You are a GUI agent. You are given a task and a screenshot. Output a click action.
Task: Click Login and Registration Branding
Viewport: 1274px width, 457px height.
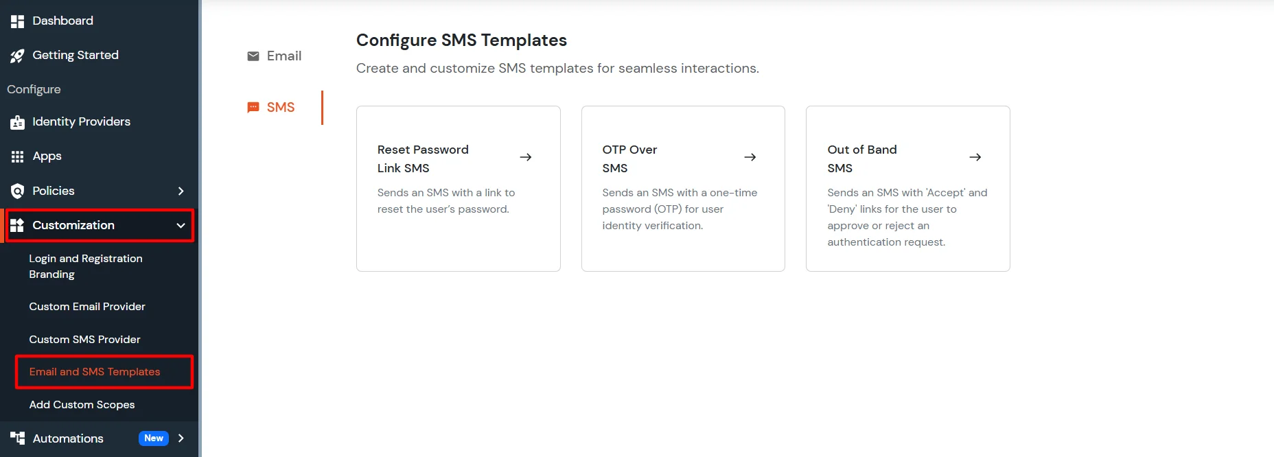point(85,266)
